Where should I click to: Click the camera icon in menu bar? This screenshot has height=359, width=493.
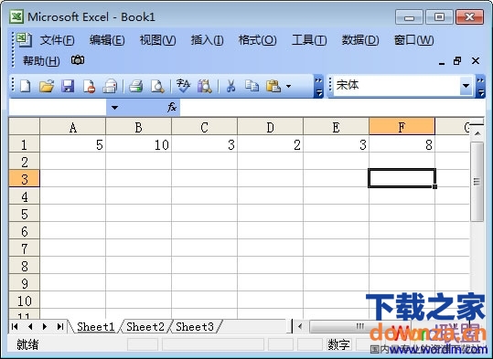click(78, 59)
